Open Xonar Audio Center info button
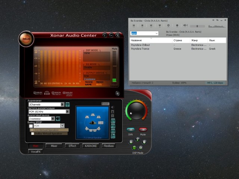This screenshot has width=239, height=179. 105,35
